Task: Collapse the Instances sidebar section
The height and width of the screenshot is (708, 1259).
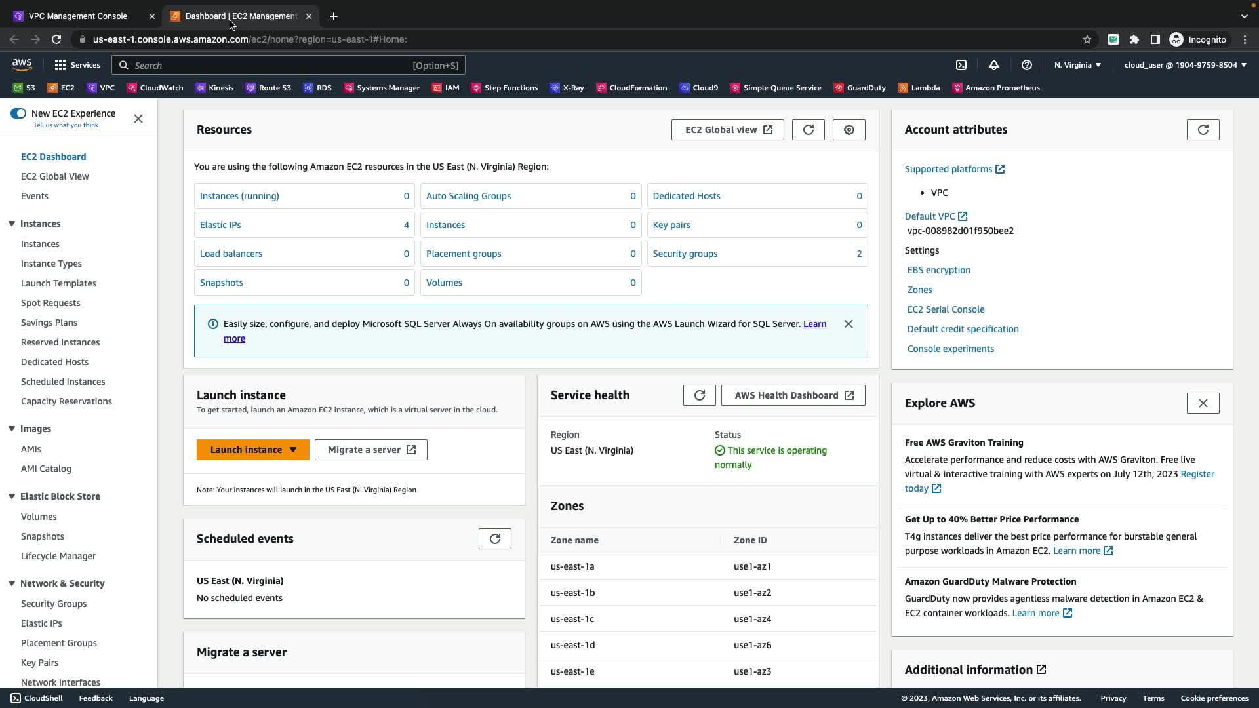Action: [x=12, y=224]
